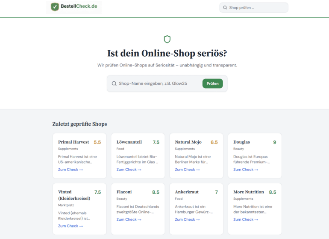The image size is (329, 239).
Task: Focus the header 'Shop prüfen' search field
Action: click(x=257, y=8)
